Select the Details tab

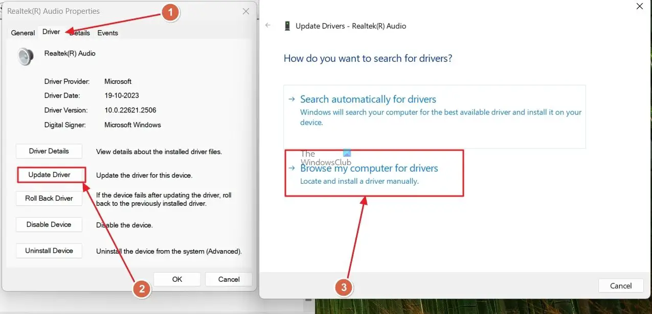pos(80,33)
